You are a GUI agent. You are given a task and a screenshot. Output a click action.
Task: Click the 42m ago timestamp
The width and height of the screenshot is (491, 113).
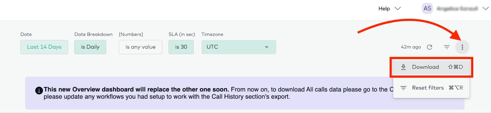click(x=411, y=47)
